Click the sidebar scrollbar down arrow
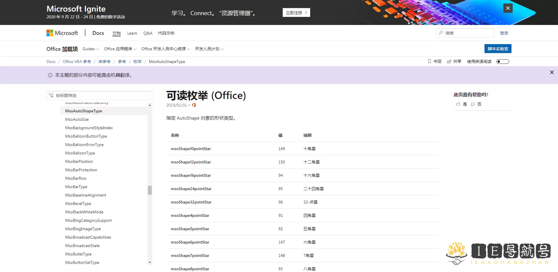 (x=150, y=262)
